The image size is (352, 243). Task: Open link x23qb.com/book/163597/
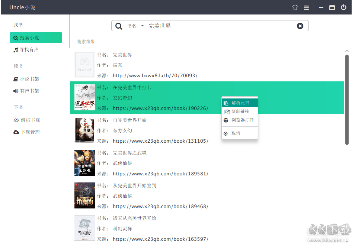(160, 239)
